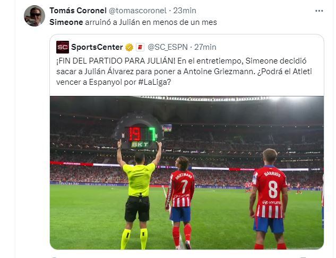The image size is (336, 258).
Task: Click the bold word Simeone in the tweet
Action: (x=66, y=22)
